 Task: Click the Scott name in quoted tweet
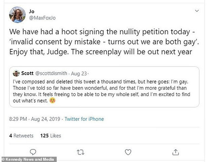pos(27,73)
